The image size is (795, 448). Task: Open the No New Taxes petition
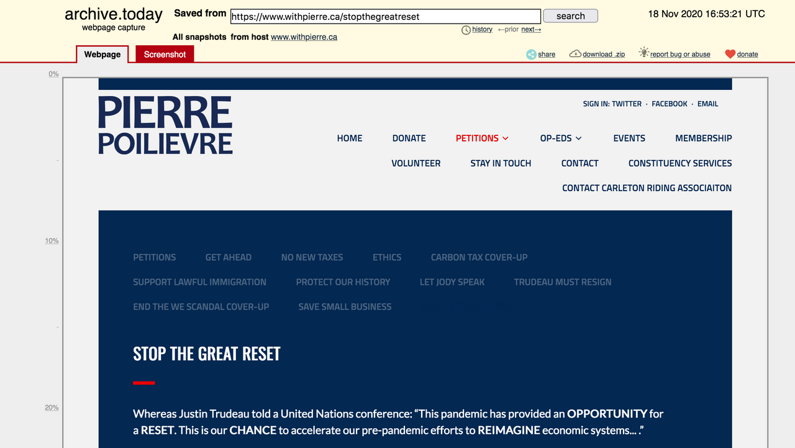[312, 257]
